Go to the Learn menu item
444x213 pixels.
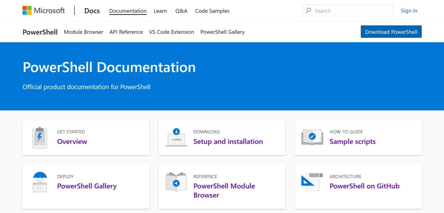160,11
